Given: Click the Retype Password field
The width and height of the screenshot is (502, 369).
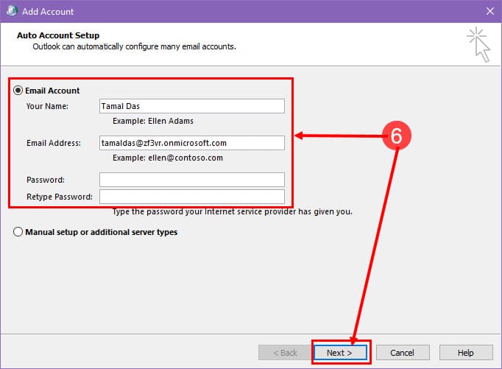Looking at the screenshot, I should pyautogui.click(x=192, y=197).
